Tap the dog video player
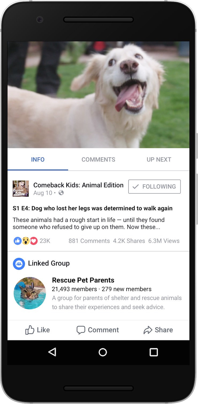The height and width of the screenshot is (404, 198). point(98,95)
